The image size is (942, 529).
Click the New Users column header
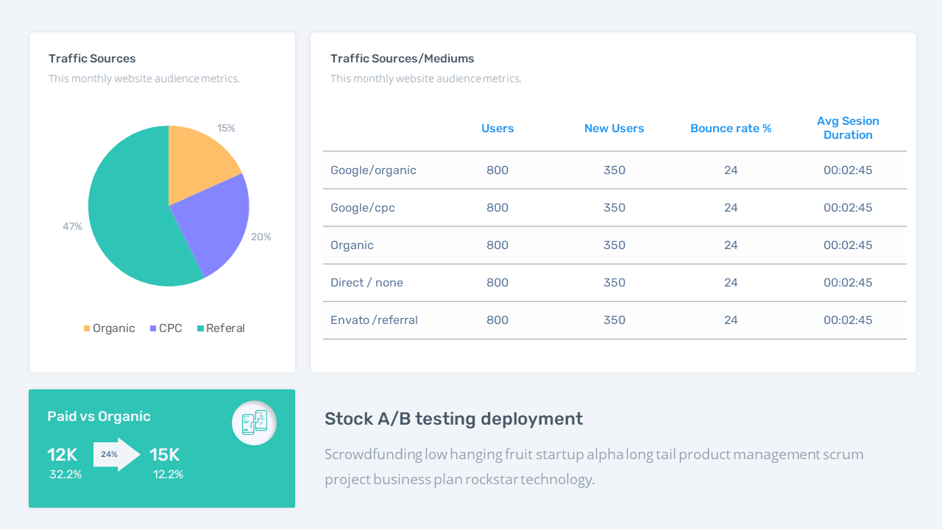pyautogui.click(x=615, y=129)
